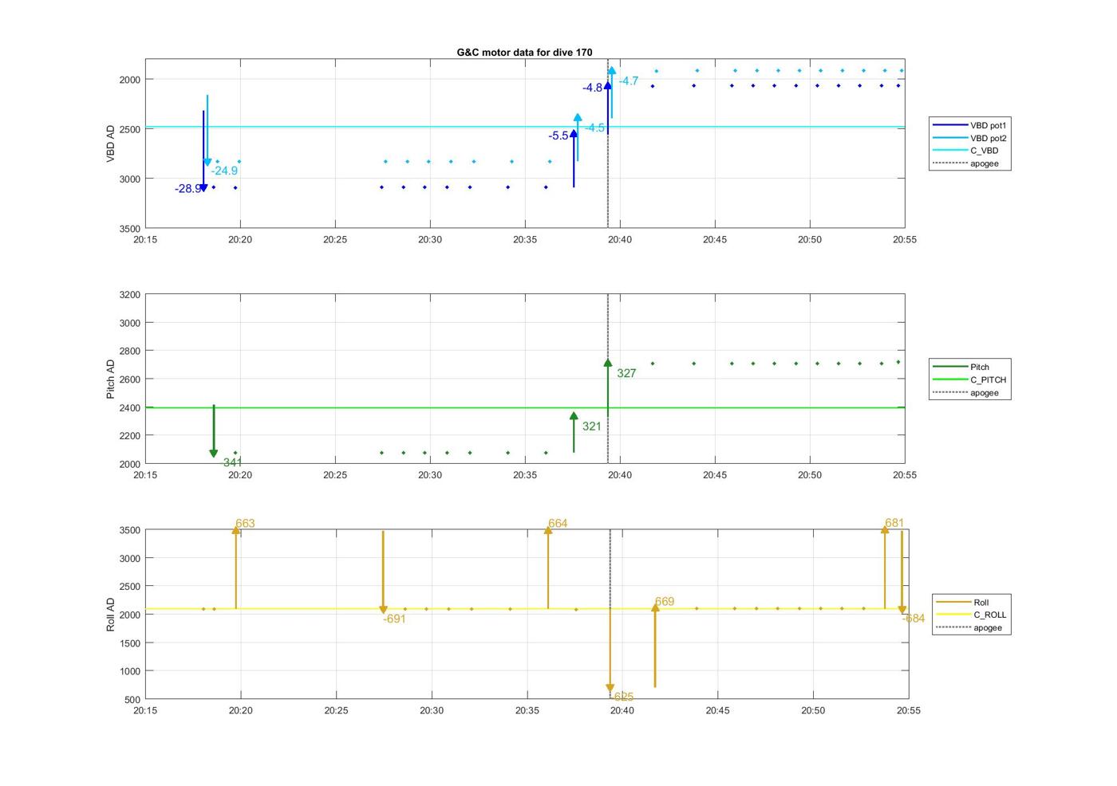Click '20:15' tick on the VBD plot

pos(145,239)
